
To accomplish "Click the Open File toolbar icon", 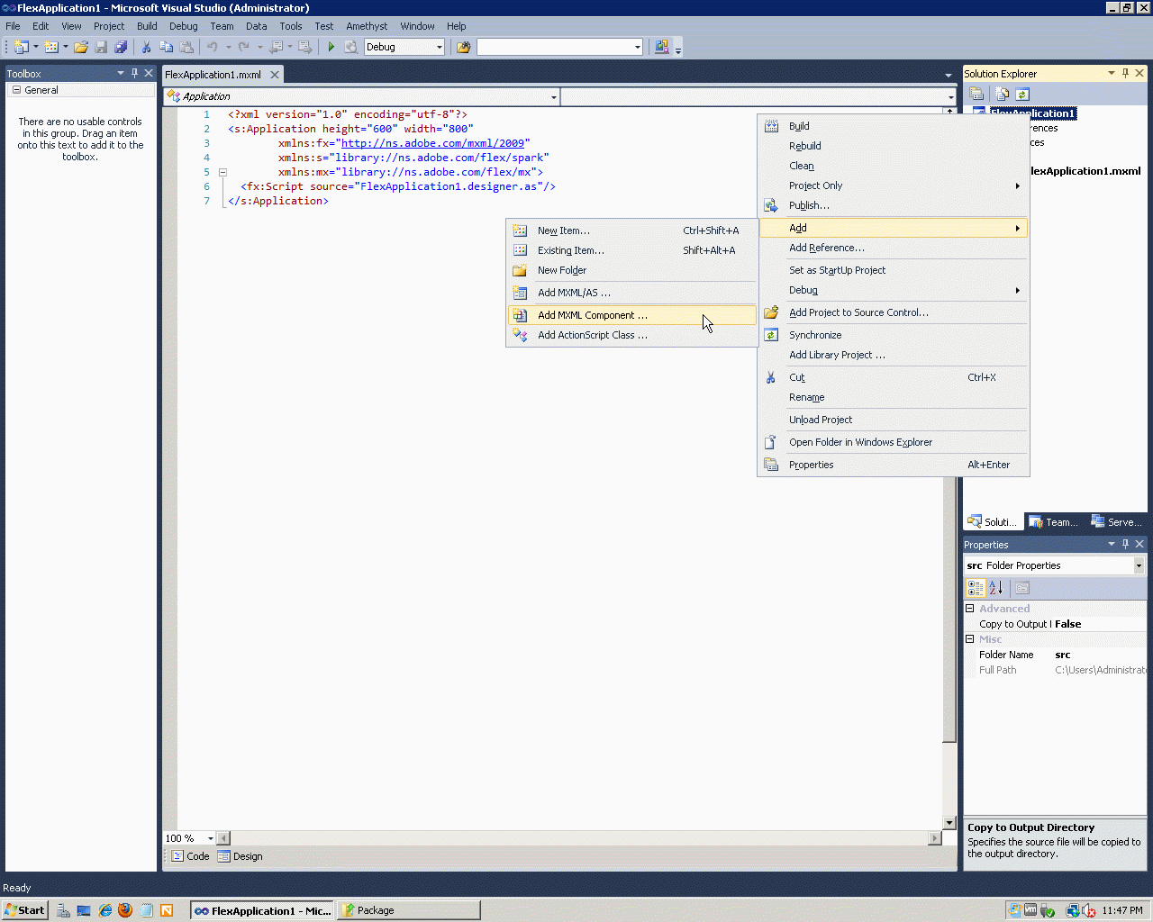I will coord(81,47).
